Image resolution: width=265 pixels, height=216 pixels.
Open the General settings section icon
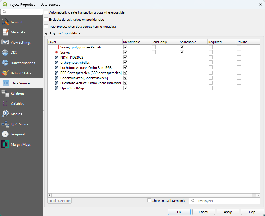coord(5,22)
